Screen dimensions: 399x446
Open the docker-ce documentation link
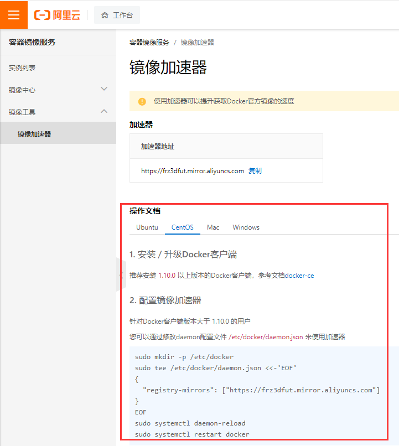point(299,276)
